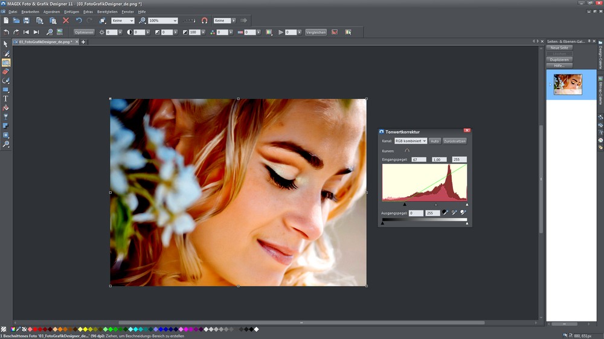Select the Text tool

[x=5, y=99]
